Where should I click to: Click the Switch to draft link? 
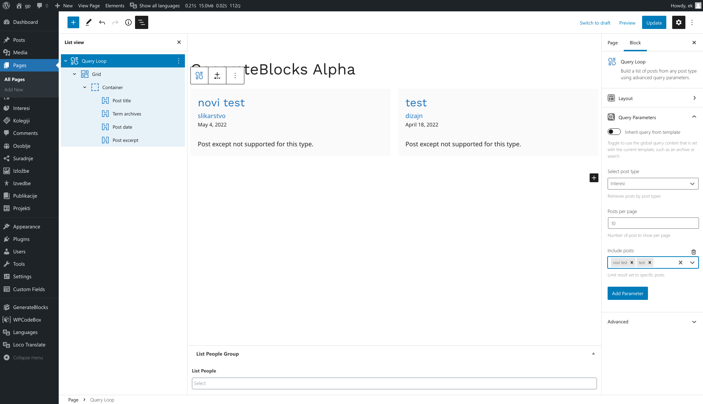(x=595, y=23)
